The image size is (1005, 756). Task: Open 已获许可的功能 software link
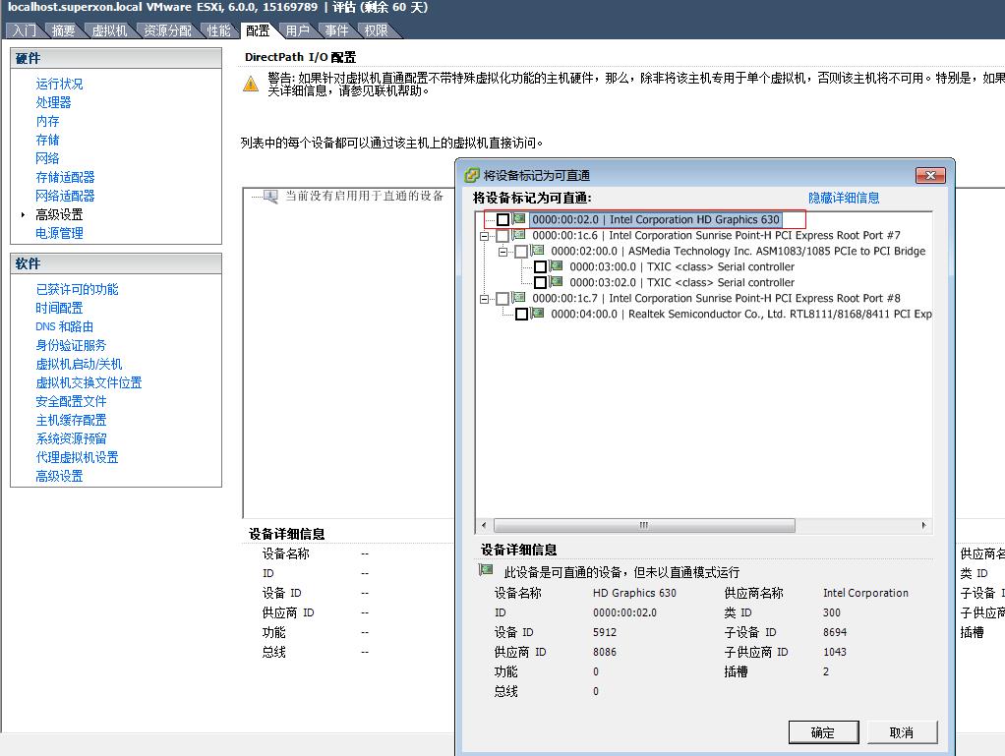(x=77, y=290)
